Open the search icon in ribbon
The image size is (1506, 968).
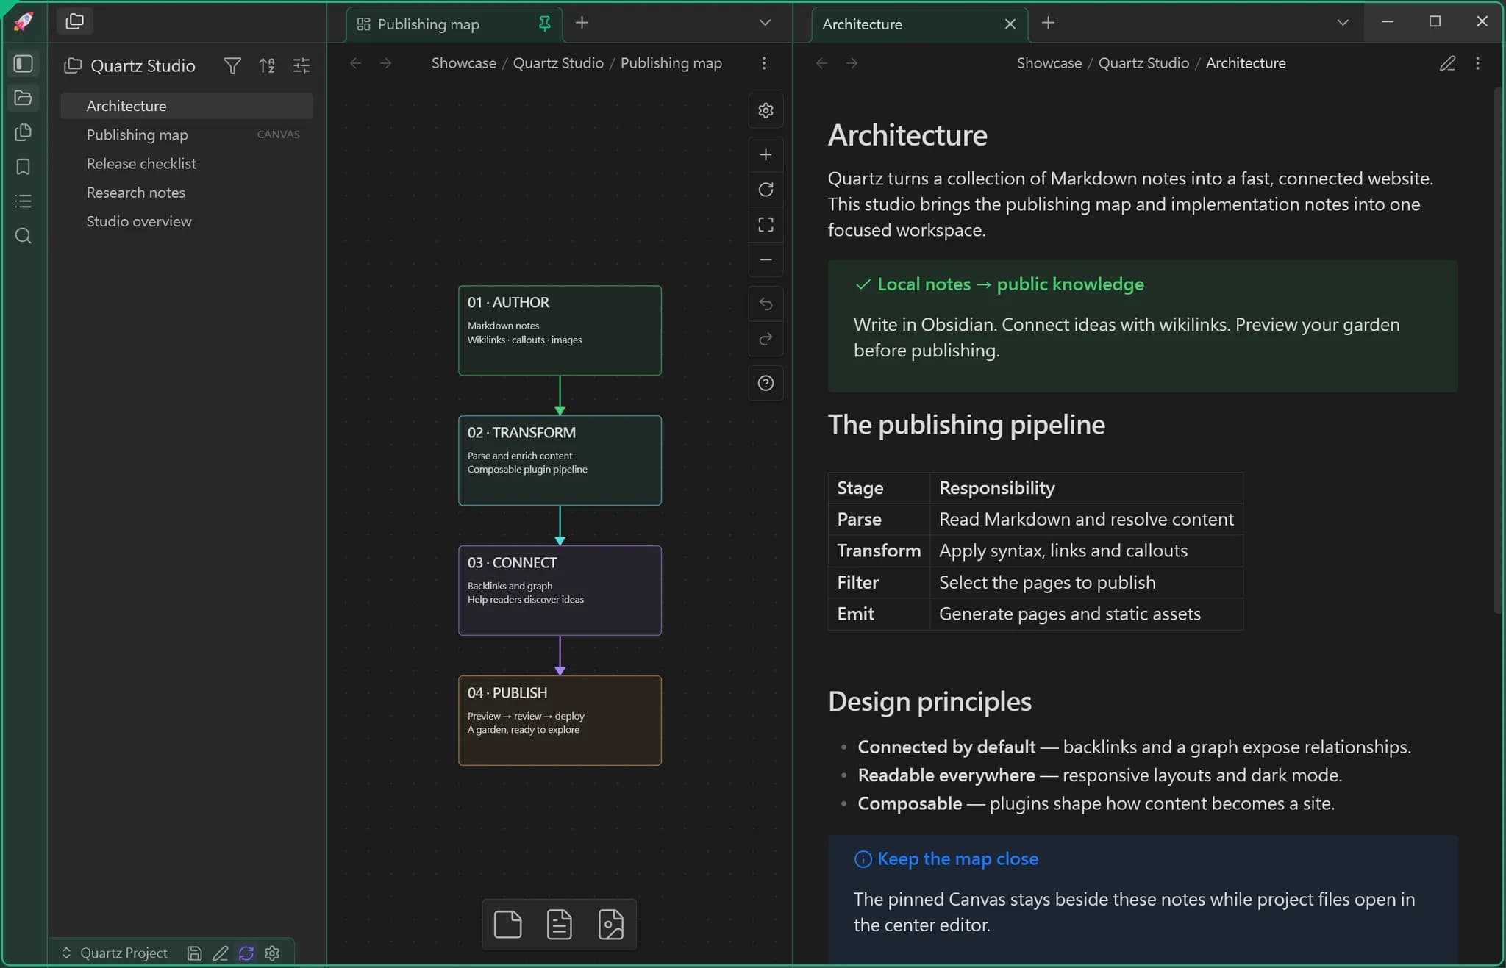tap(24, 236)
